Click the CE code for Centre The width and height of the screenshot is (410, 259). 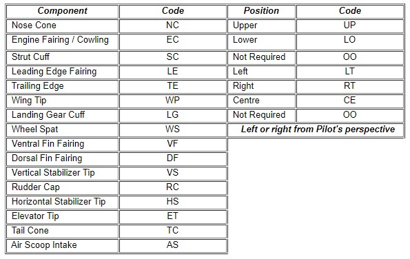point(350,101)
